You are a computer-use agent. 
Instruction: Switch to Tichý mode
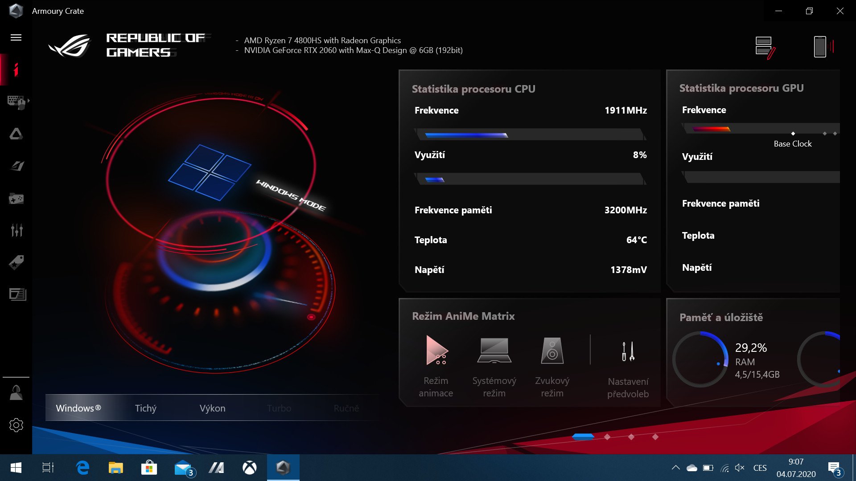[146, 408]
